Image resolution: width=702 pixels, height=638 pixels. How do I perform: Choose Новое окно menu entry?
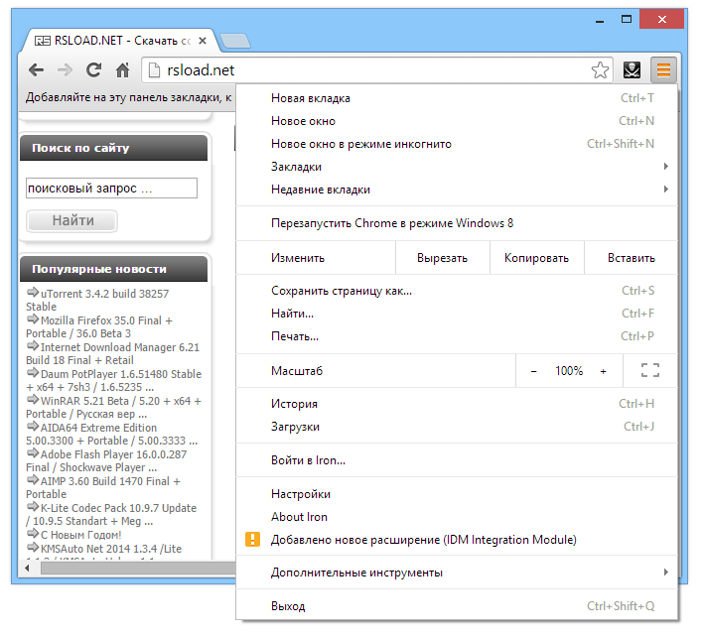457,121
